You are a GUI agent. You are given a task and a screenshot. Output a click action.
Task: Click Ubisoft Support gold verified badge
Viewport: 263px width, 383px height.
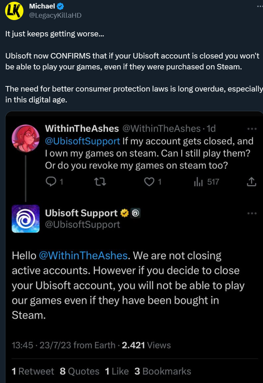pos(125,213)
